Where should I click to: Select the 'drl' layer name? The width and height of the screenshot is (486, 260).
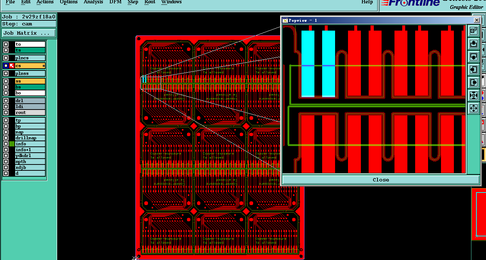coord(30,101)
